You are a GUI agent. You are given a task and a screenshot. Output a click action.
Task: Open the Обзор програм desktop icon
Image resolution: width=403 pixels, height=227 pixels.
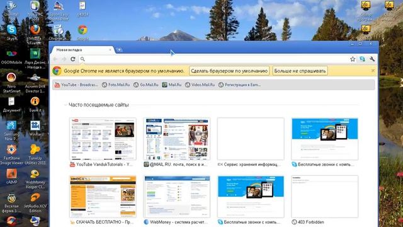coord(365,11)
